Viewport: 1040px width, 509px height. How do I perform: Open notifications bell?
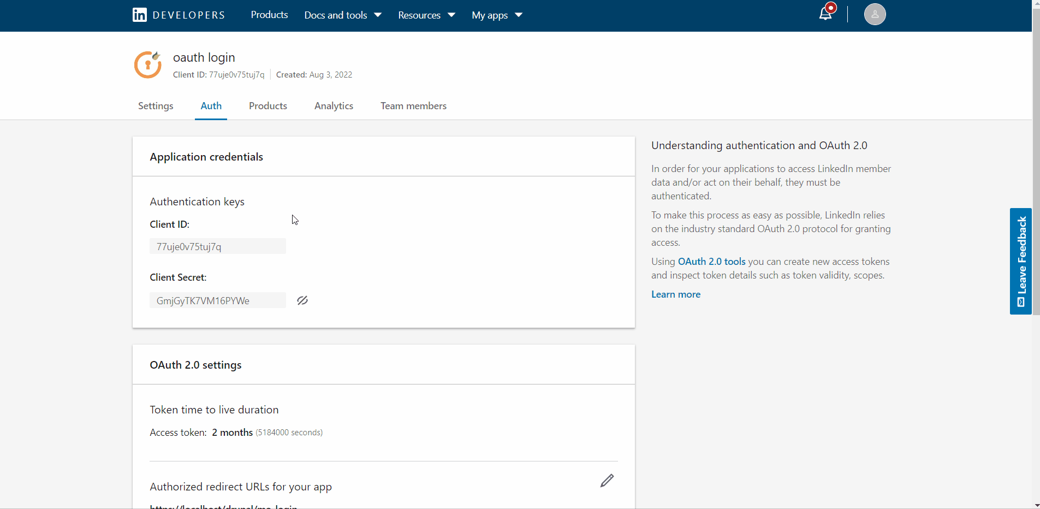825,13
